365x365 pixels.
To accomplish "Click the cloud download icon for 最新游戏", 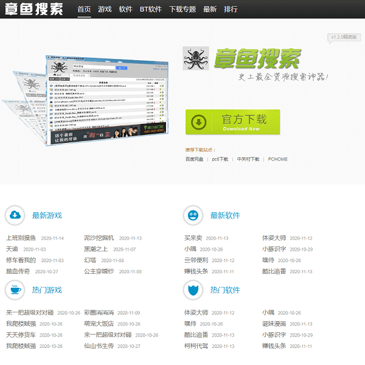I will click(15, 215).
